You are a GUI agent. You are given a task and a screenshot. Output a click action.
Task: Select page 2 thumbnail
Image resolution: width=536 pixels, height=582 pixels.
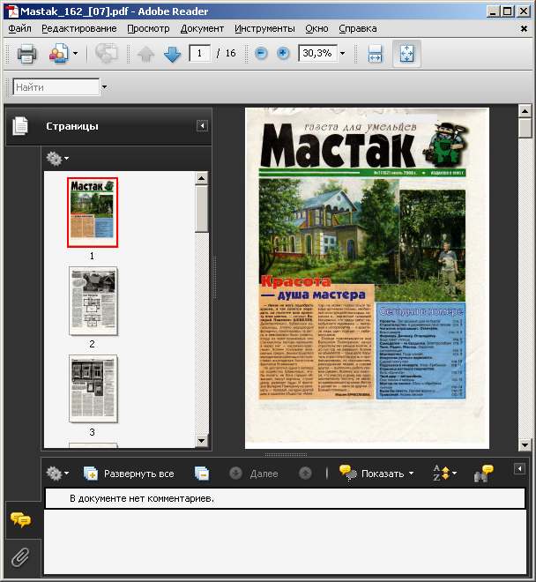point(93,301)
